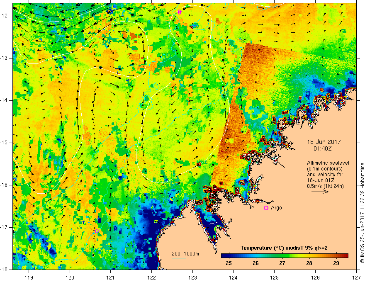Click the 26 value on color bar

tap(255, 263)
